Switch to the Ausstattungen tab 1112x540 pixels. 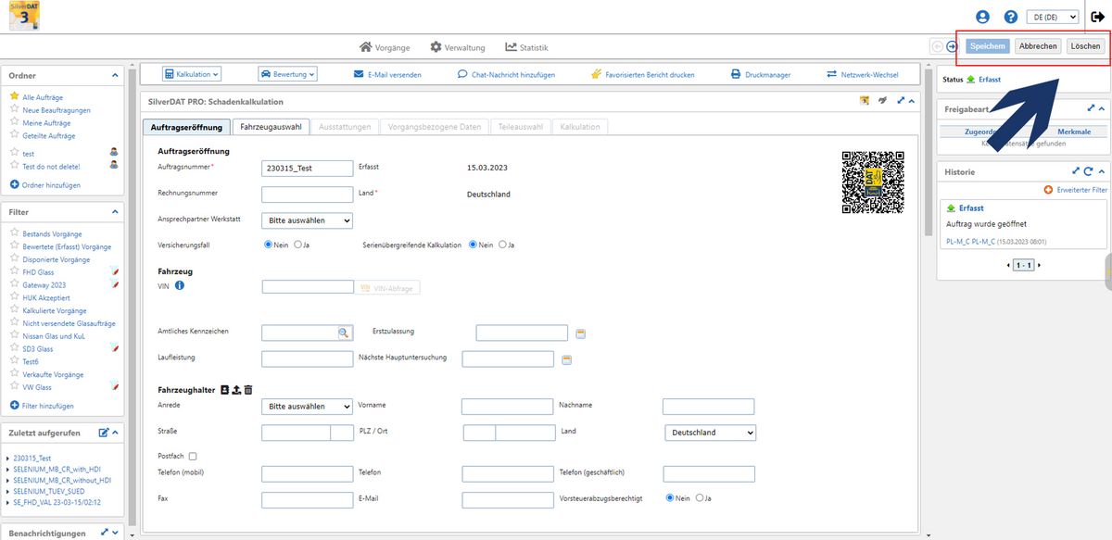tap(344, 127)
